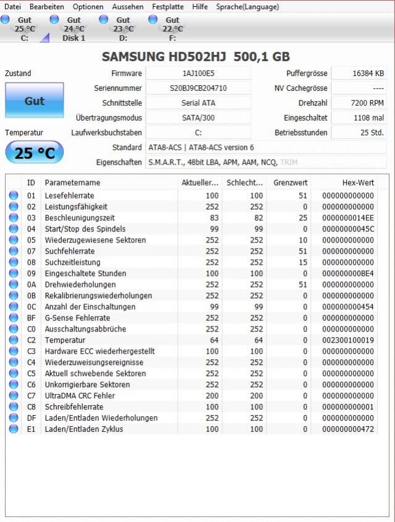Click status icon for Aktuell schwebende Sektoren
395x522 pixels.
pyautogui.click(x=14, y=373)
